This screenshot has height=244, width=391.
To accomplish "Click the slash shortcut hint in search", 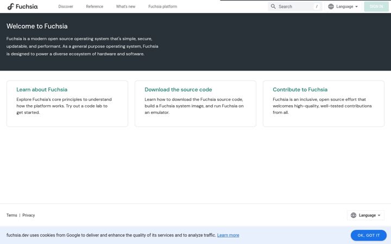I will pyautogui.click(x=317, y=7).
